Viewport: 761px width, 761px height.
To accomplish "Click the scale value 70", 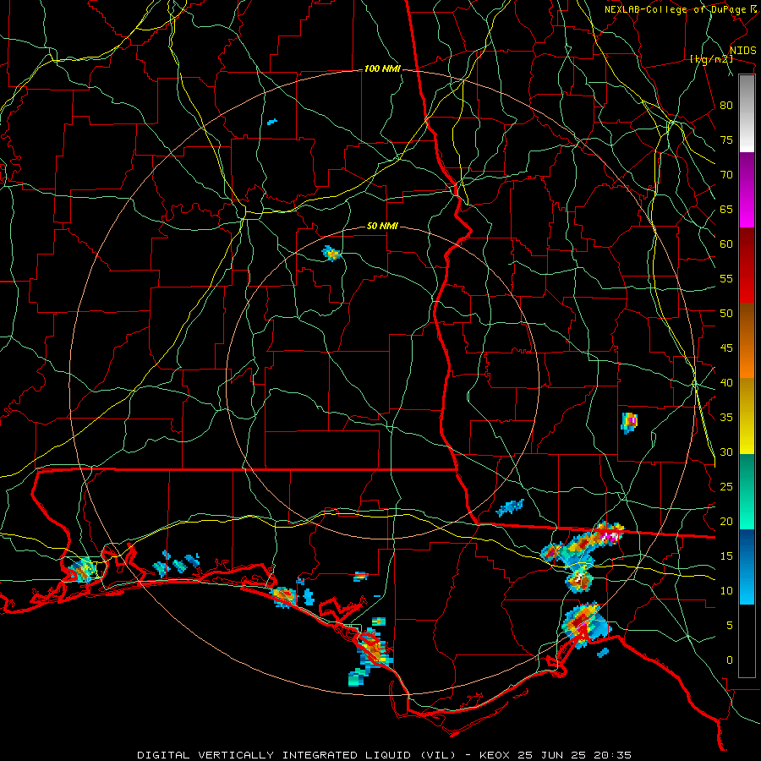I will point(726,175).
